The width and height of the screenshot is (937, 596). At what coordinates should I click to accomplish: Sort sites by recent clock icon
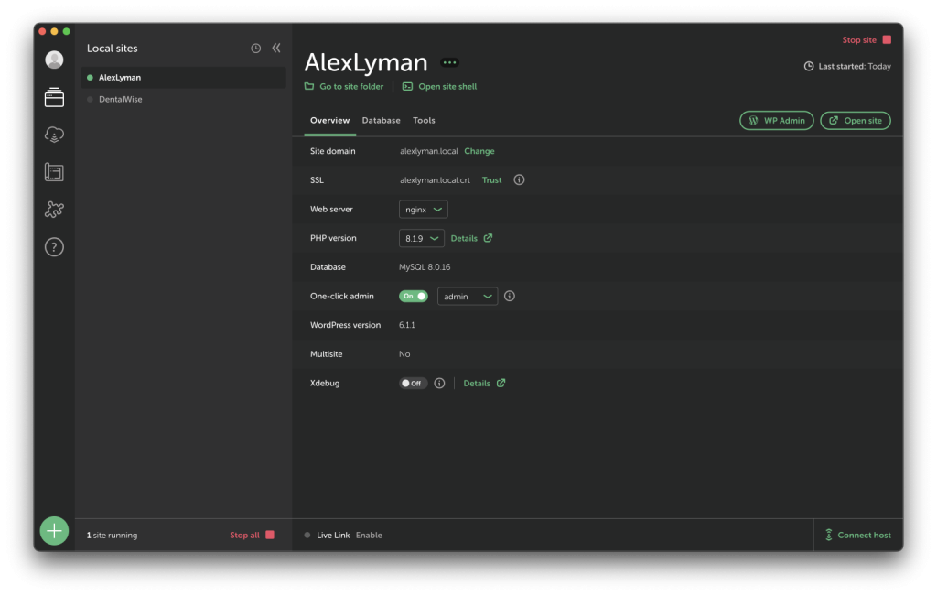[256, 49]
